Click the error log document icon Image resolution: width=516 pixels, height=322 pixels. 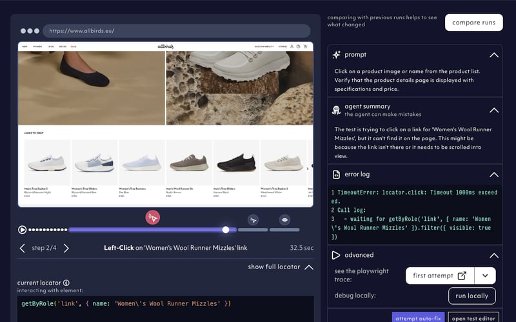tap(336, 175)
